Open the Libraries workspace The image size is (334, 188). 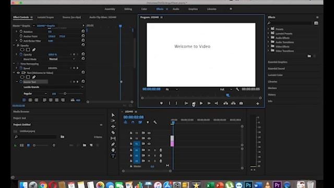click(x=211, y=9)
